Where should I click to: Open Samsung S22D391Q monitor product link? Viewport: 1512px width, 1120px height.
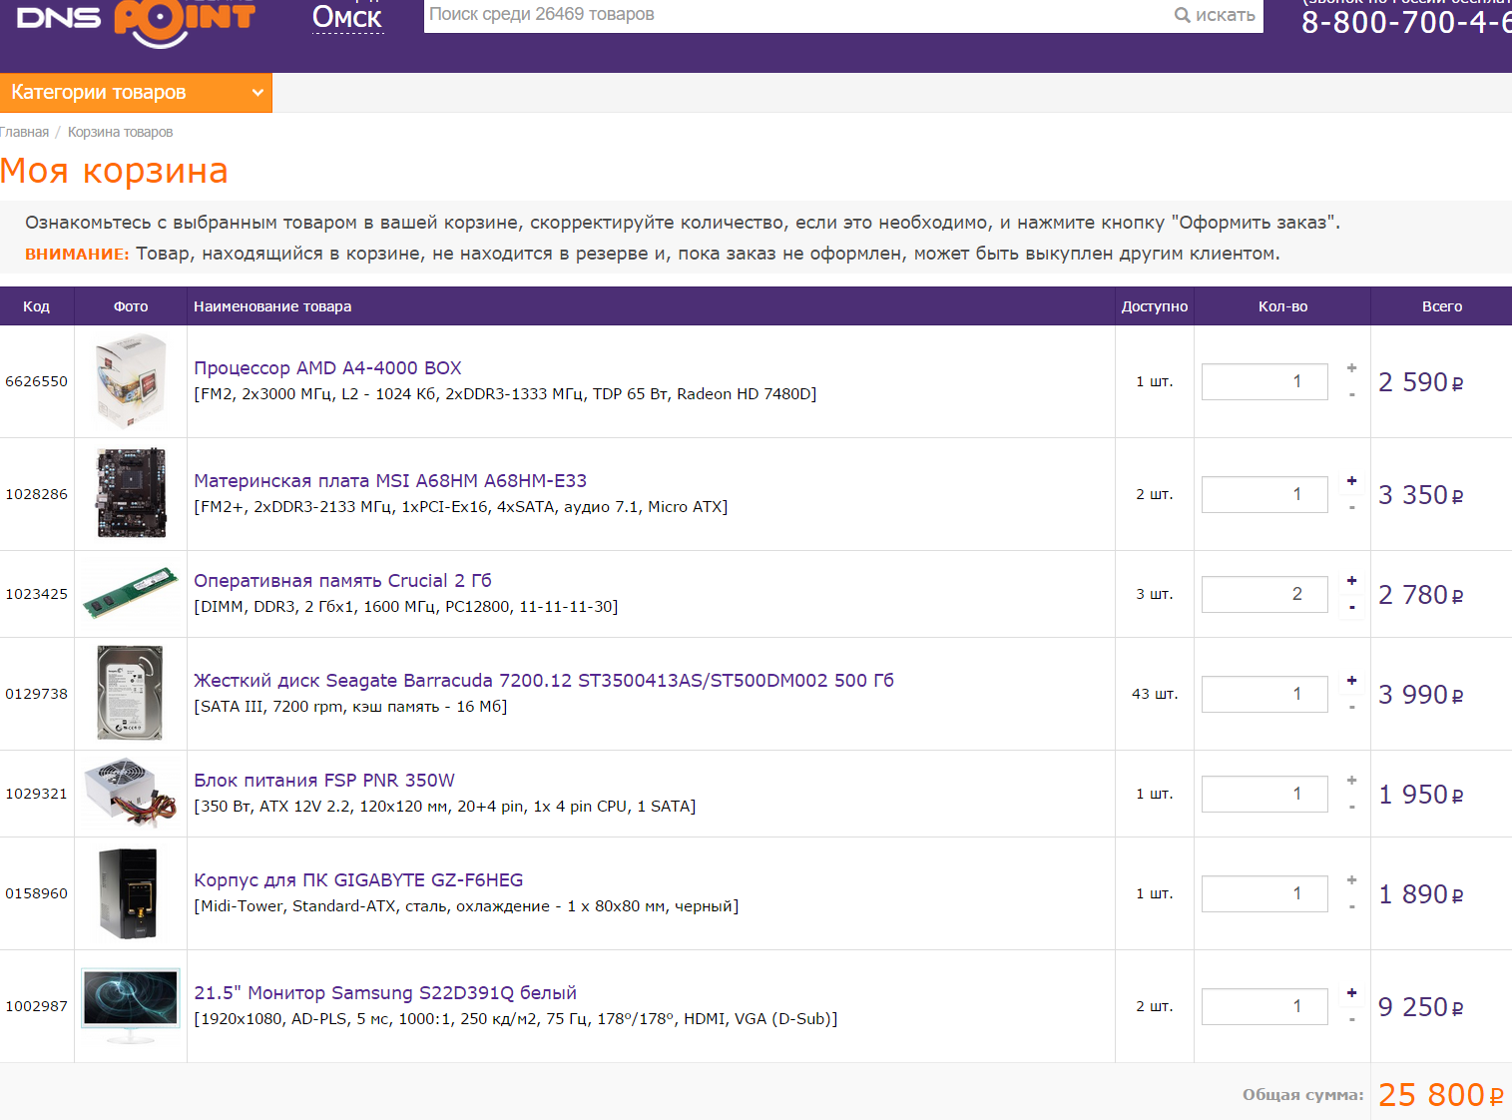point(385,993)
